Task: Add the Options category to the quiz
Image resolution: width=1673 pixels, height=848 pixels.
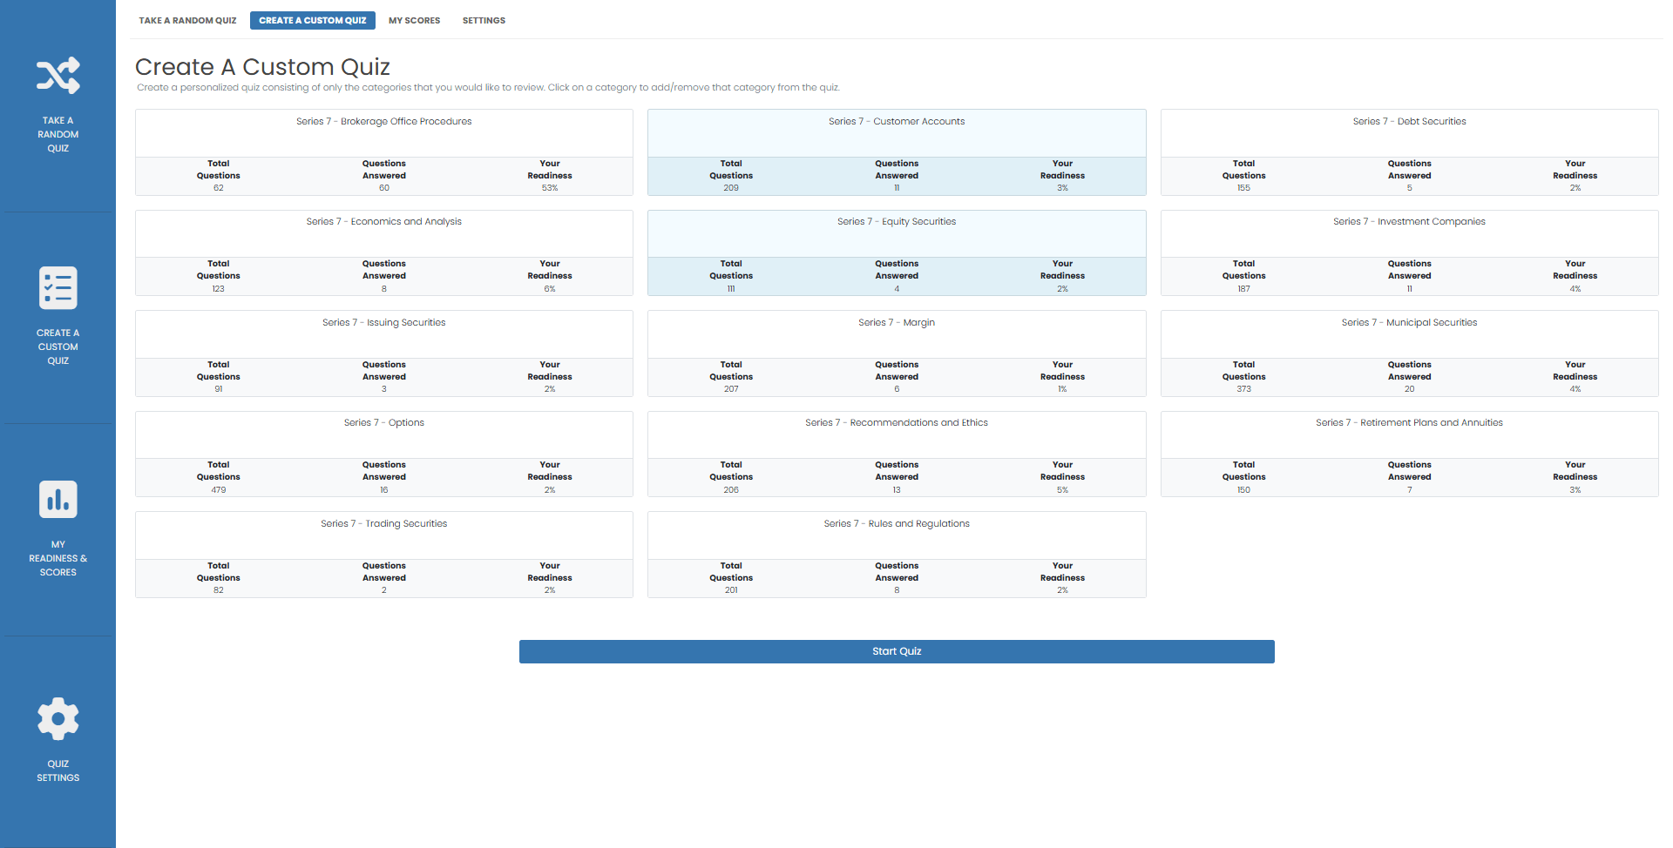Action: (x=383, y=434)
